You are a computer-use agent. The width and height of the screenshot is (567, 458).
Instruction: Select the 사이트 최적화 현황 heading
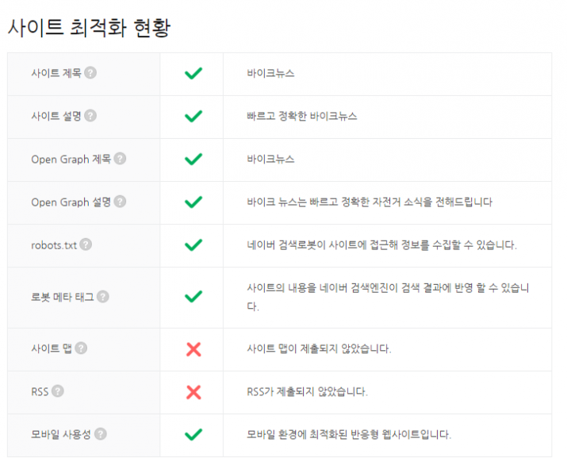coord(89,28)
